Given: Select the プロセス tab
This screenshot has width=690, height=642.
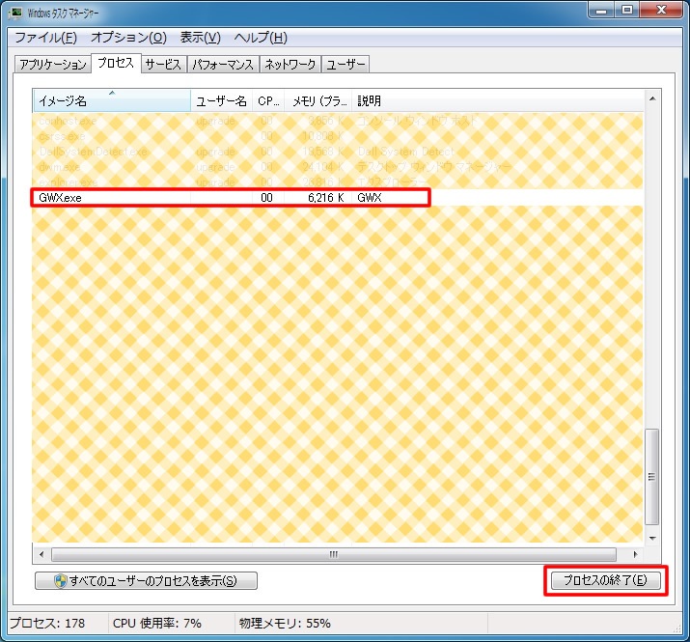Looking at the screenshot, I should click(116, 63).
